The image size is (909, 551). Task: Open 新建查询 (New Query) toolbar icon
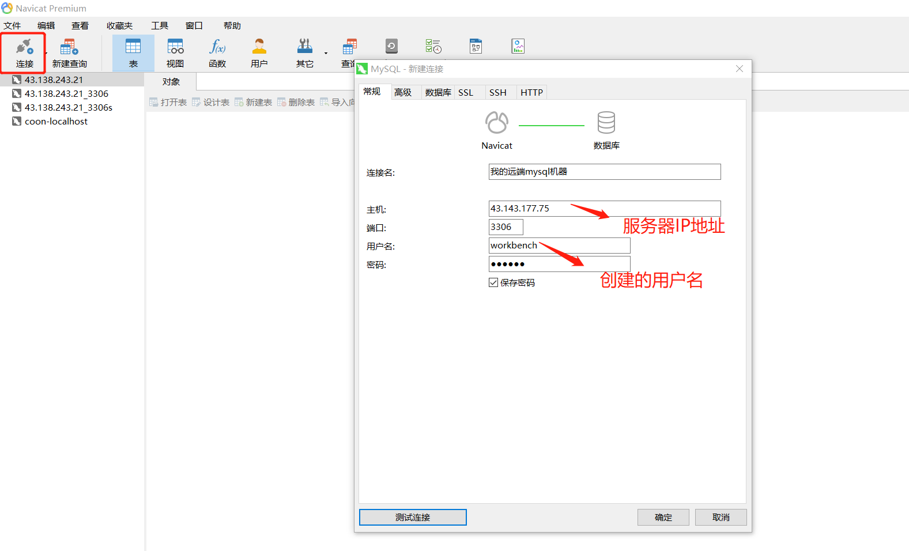point(69,47)
